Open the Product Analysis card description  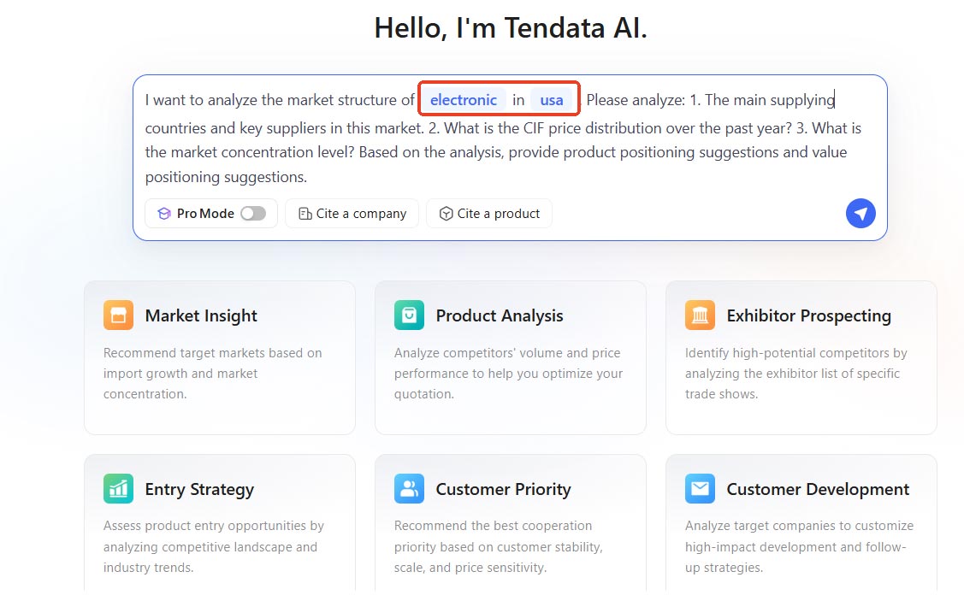(x=508, y=373)
